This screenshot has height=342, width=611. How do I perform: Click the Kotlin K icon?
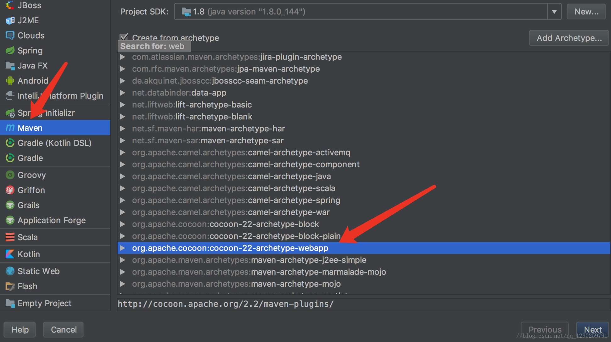point(10,254)
